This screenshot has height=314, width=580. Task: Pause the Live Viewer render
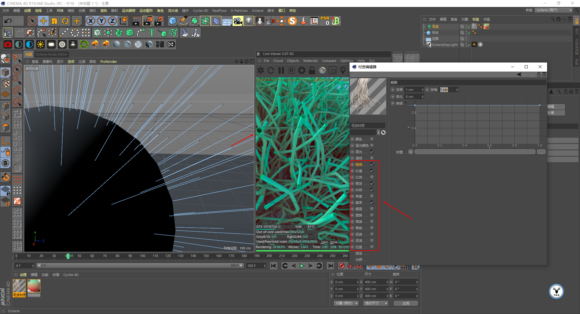coord(281,71)
